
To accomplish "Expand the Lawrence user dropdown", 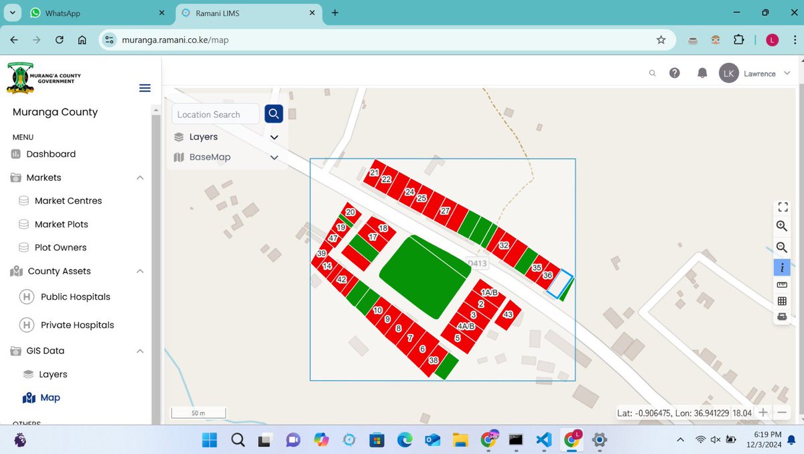I will [x=787, y=74].
